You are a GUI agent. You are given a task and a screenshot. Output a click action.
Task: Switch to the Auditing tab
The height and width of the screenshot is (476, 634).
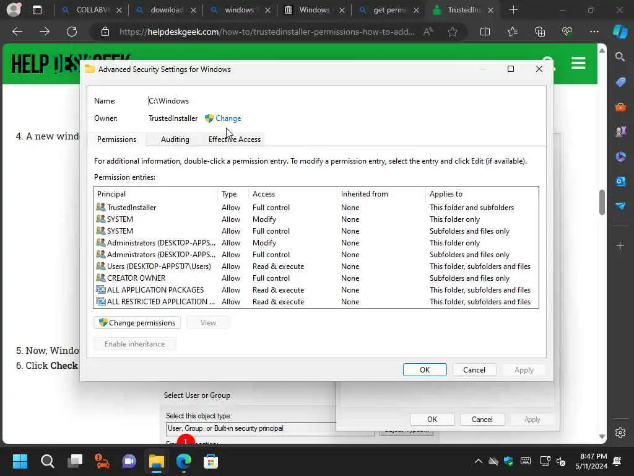click(x=175, y=139)
